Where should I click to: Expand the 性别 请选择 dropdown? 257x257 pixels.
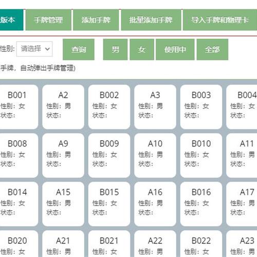tap(34, 49)
